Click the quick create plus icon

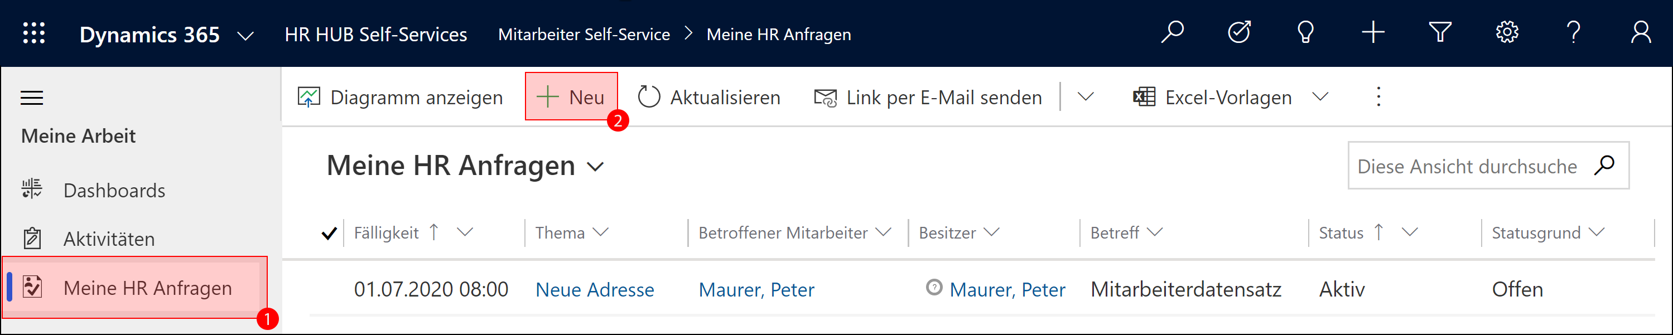(1373, 32)
